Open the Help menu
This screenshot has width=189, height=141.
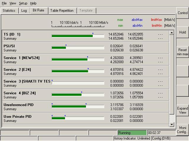click(33, 3)
